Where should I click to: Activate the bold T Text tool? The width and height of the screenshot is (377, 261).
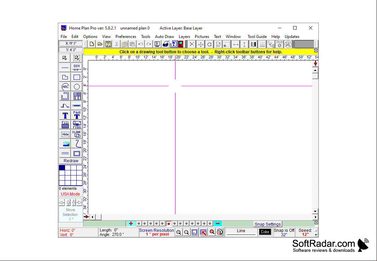(x=65, y=115)
